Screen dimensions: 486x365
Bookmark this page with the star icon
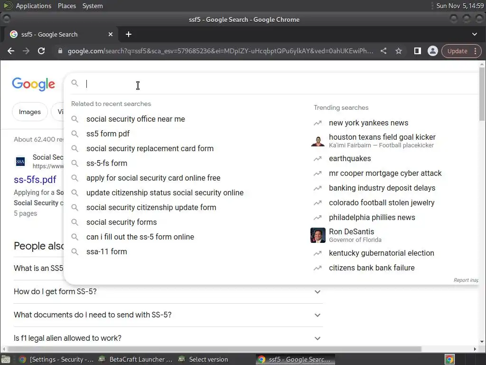(399, 51)
